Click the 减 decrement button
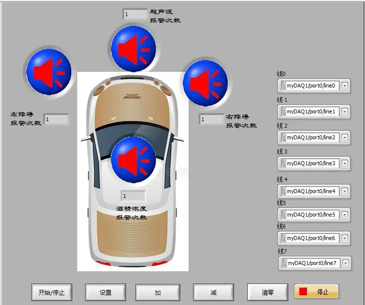The image size is (365, 305). (214, 292)
